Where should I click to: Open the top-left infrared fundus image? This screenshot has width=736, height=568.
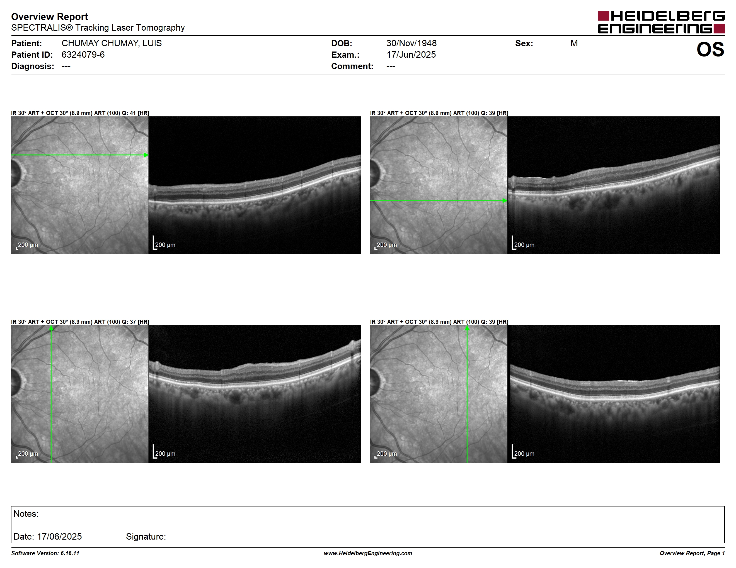point(80,185)
